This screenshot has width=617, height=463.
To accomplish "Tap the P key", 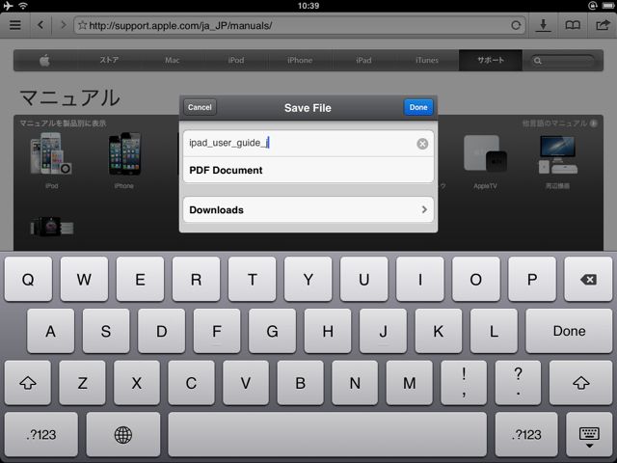I will (x=532, y=280).
